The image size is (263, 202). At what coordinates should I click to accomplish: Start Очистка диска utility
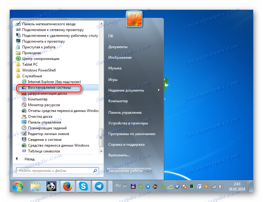pyautogui.click(x=37, y=117)
